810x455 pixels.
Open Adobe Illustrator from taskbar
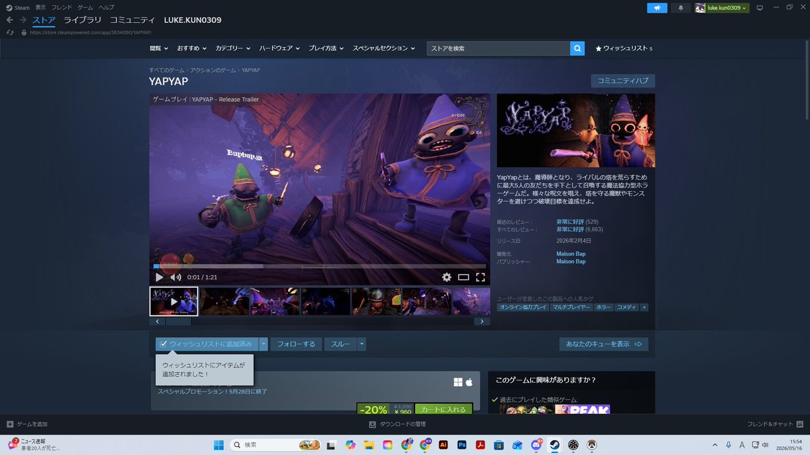[x=443, y=445]
